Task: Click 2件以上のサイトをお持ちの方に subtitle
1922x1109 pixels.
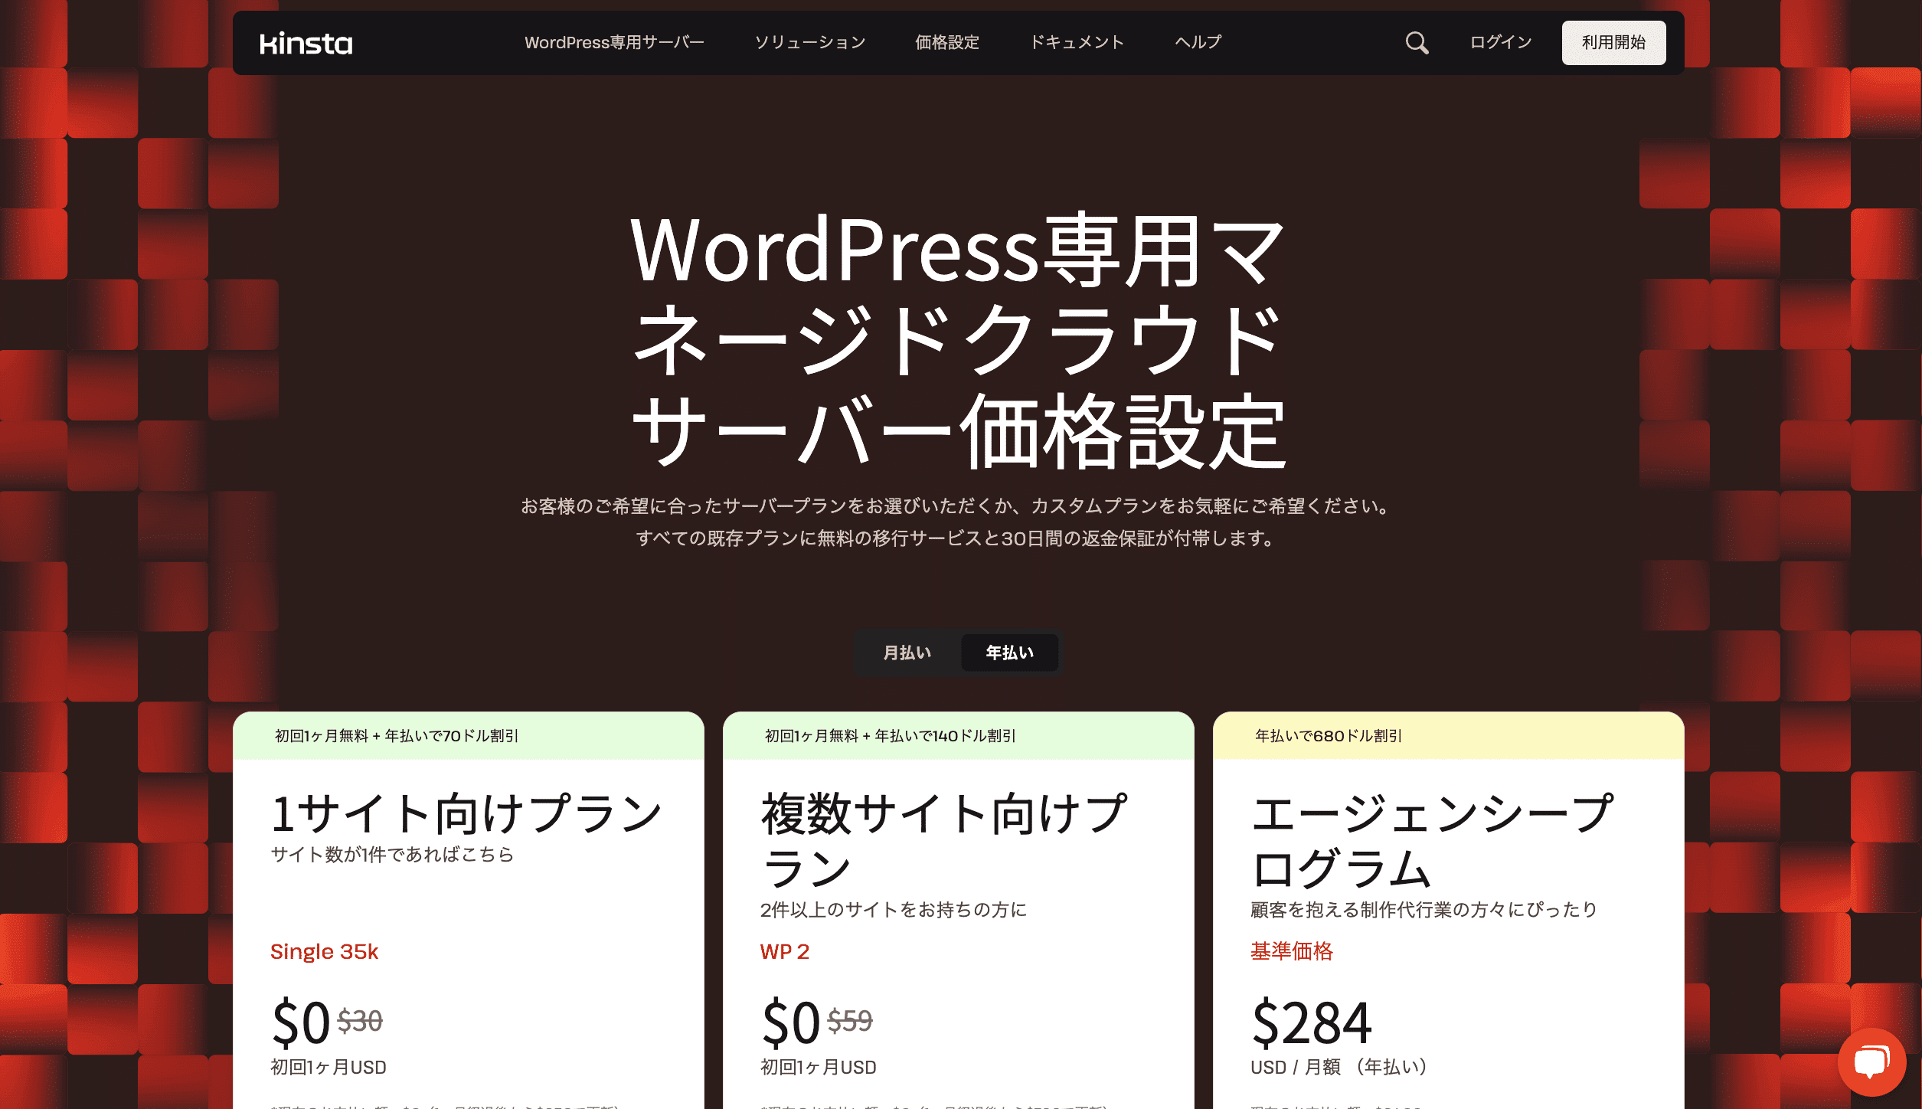Action: pos(894,909)
